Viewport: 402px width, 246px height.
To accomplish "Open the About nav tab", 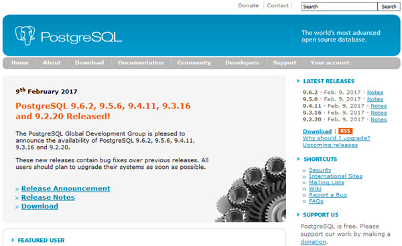I will (52, 62).
